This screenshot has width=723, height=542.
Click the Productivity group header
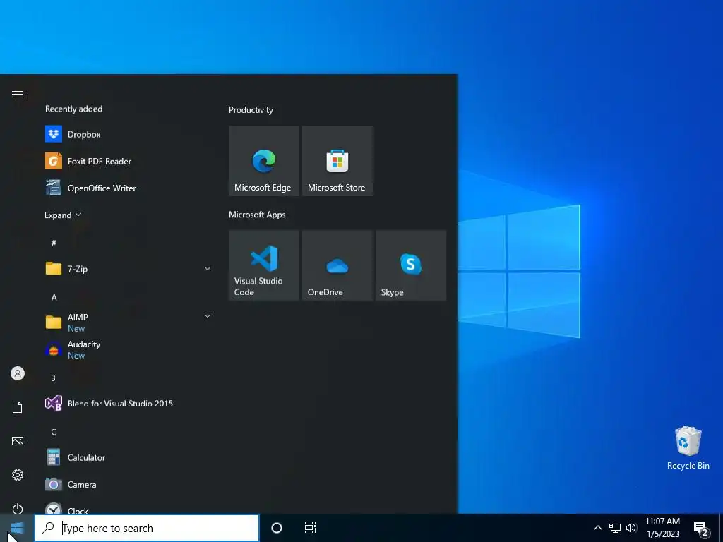(x=251, y=109)
